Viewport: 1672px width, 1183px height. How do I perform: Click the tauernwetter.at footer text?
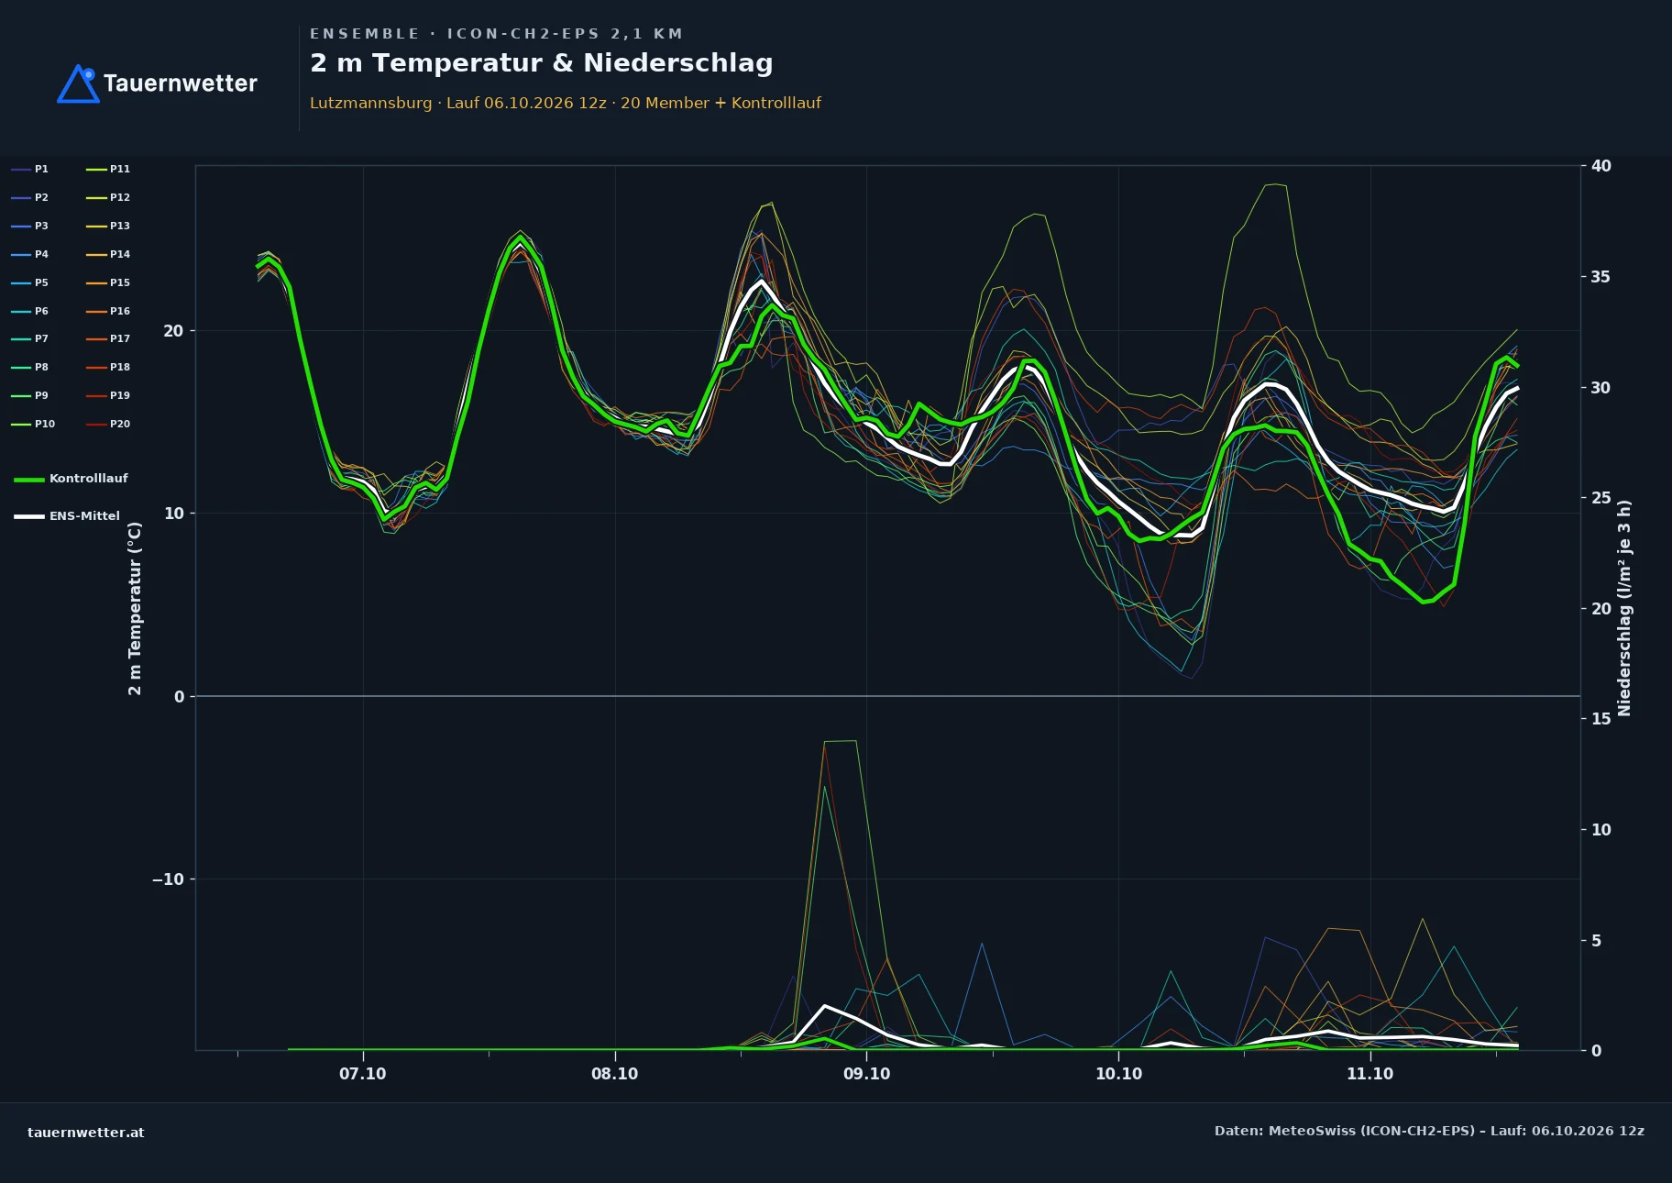[x=86, y=1133]
